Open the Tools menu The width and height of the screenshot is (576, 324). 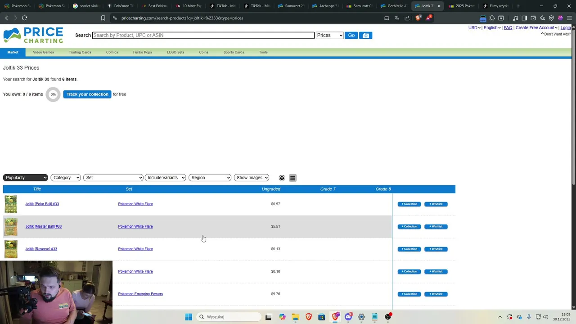click(x=263, y=52)
